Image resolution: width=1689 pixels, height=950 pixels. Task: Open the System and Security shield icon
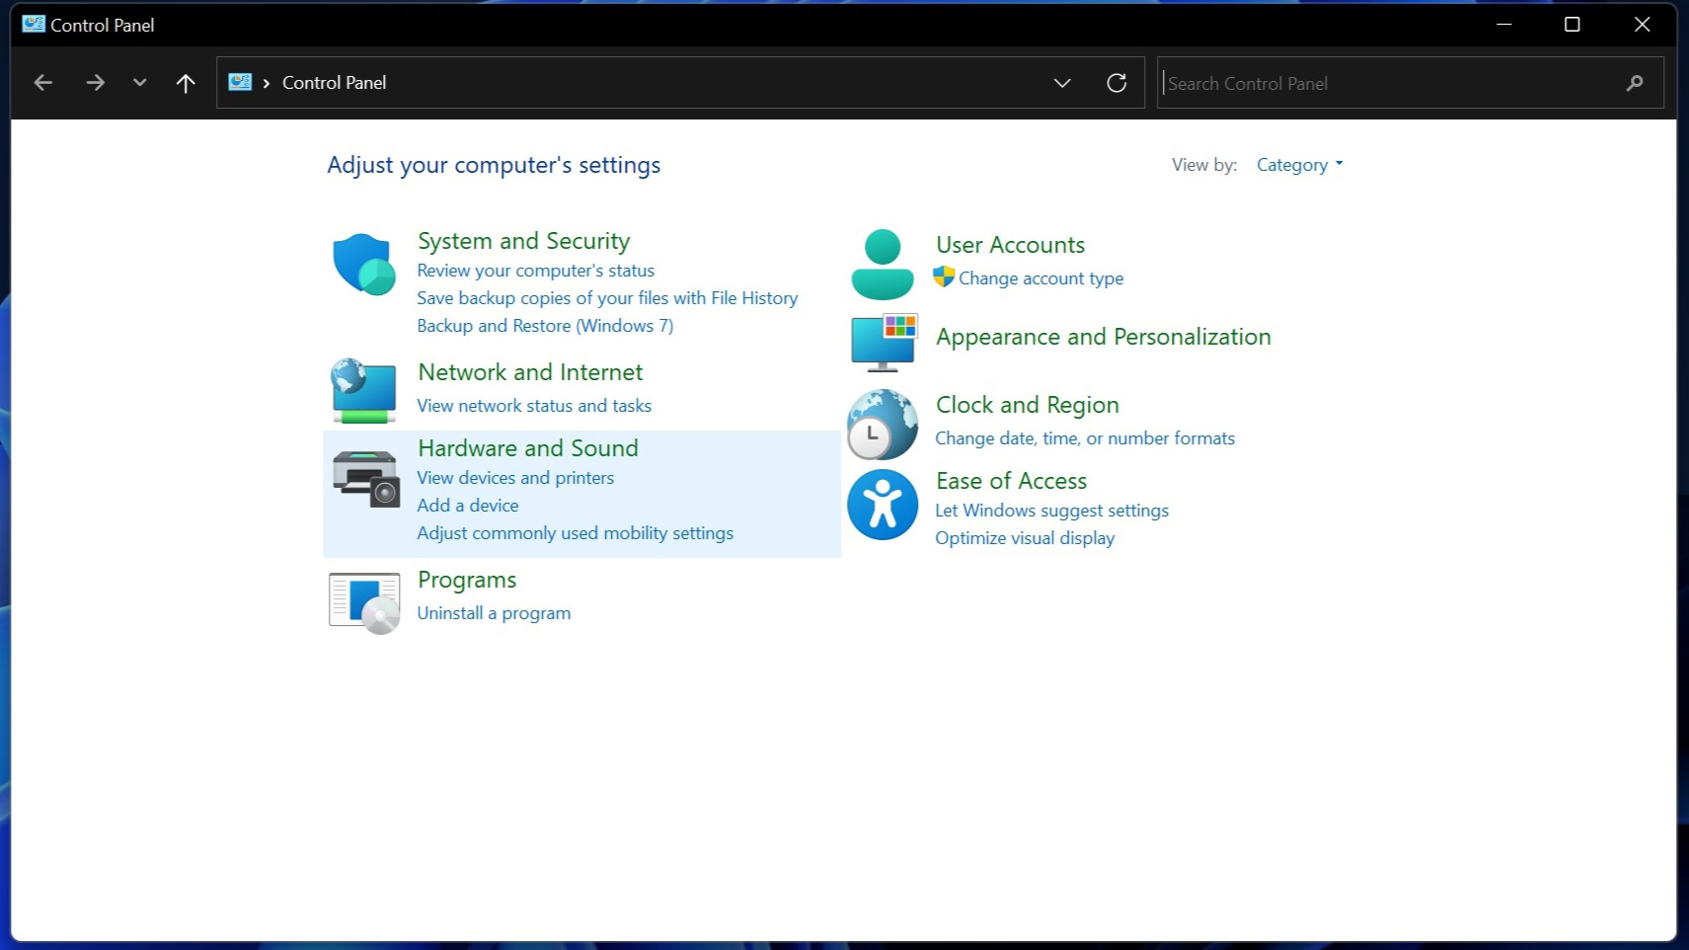[364, 264]
